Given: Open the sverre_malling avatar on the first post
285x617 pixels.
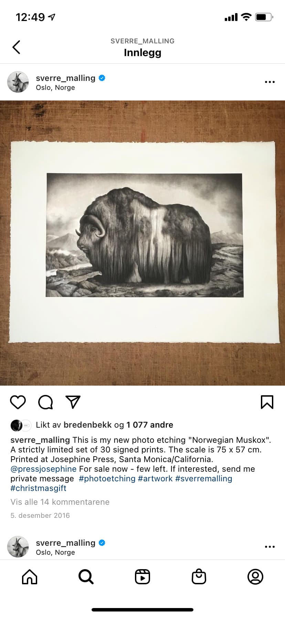Looking at the screenshot, I should (x=18, y=82).
